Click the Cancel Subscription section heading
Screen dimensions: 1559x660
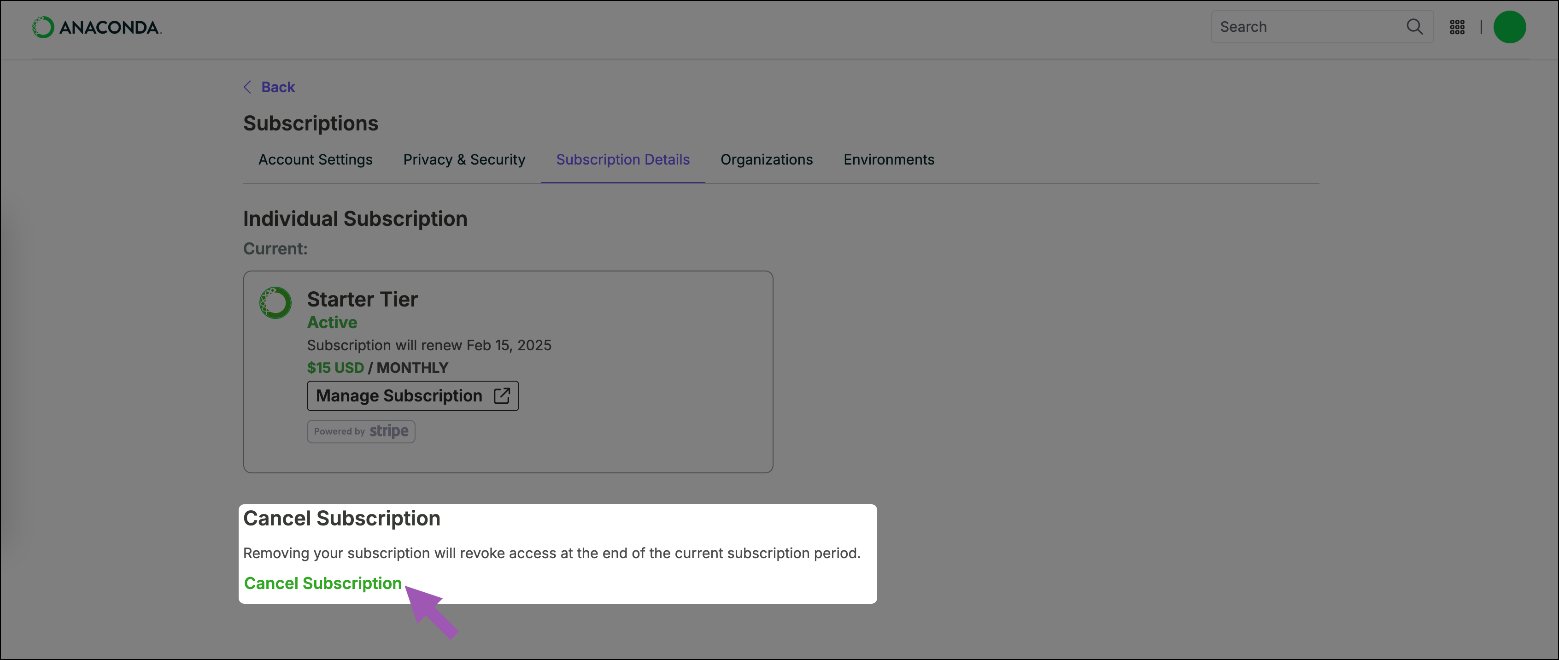pyautogui.click(x=341, y=519)
